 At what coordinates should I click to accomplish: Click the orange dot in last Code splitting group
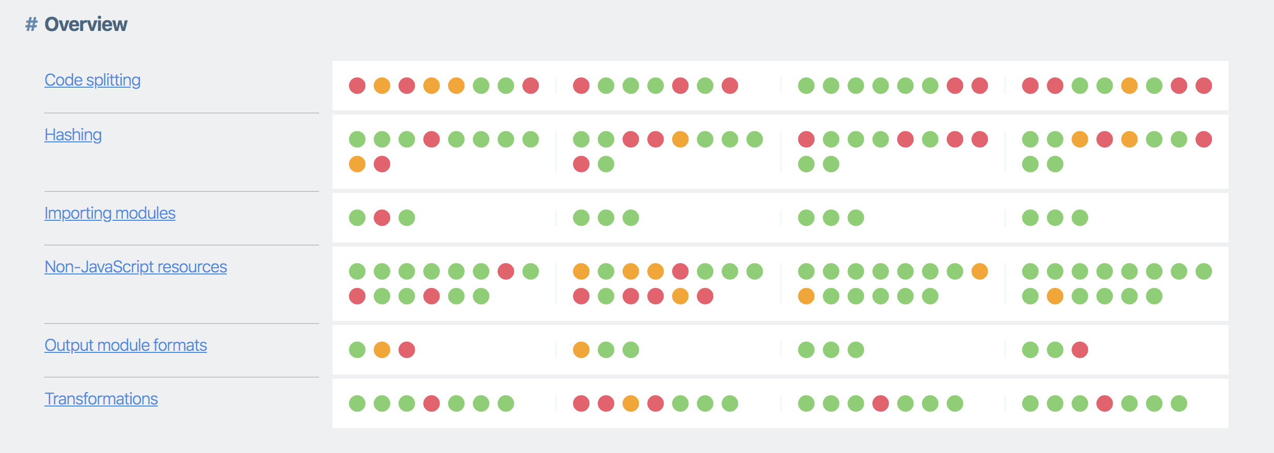click(1129, 85)
